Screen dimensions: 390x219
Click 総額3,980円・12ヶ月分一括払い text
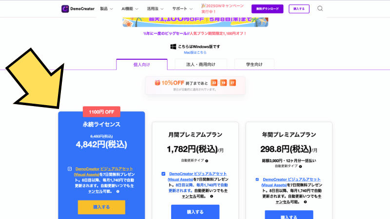289,161
